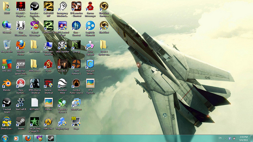Show hidden system tray icons
253x142 pixels.
(225, 138)
